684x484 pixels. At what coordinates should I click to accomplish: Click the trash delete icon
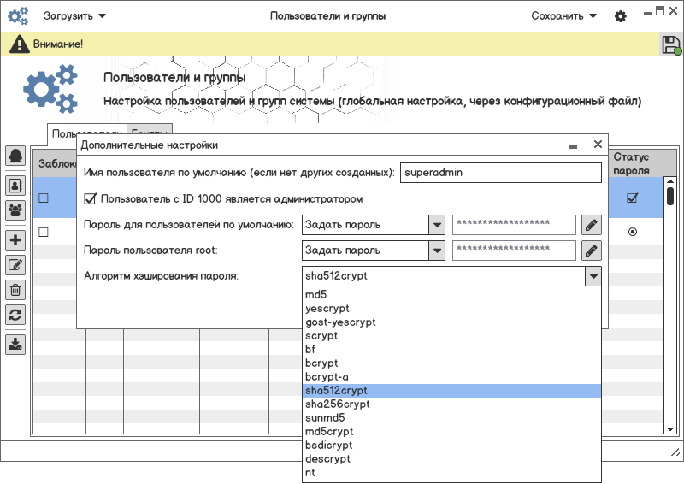tap(15, 290)
